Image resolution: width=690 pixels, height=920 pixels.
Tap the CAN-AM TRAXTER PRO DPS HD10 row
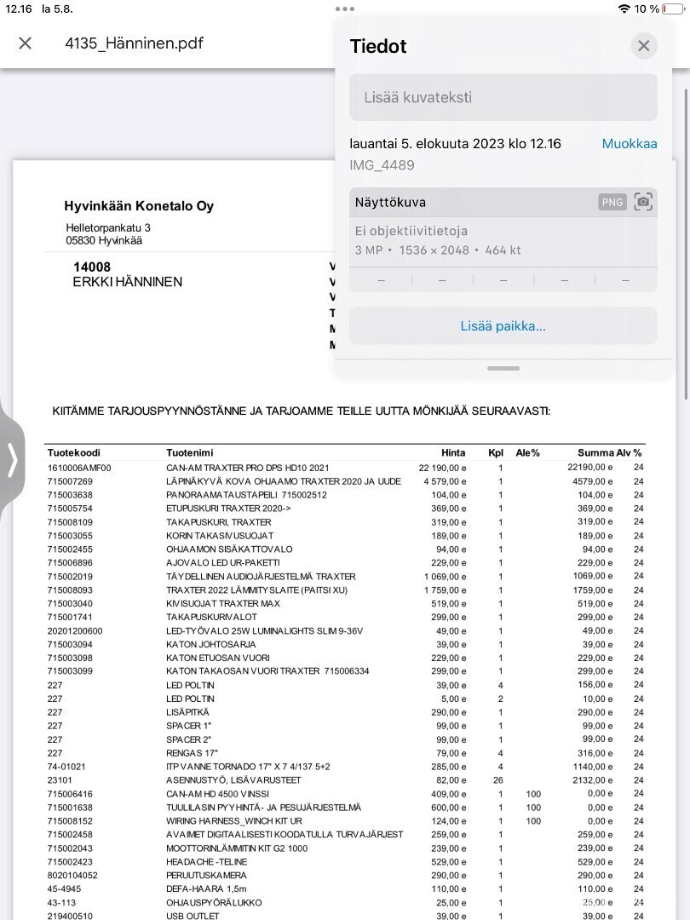coord(247,468)
